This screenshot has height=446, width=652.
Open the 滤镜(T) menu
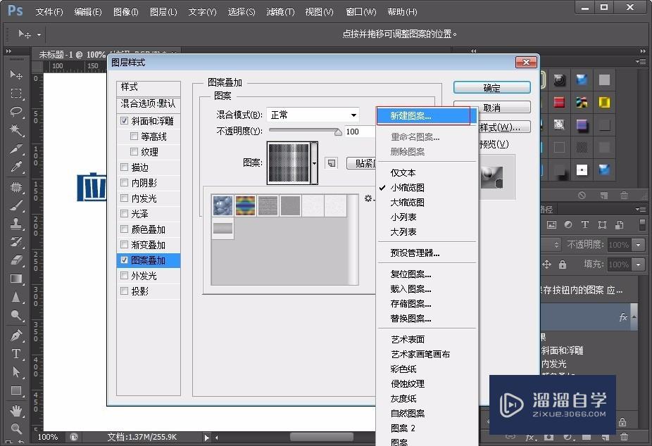coord(280,12)
